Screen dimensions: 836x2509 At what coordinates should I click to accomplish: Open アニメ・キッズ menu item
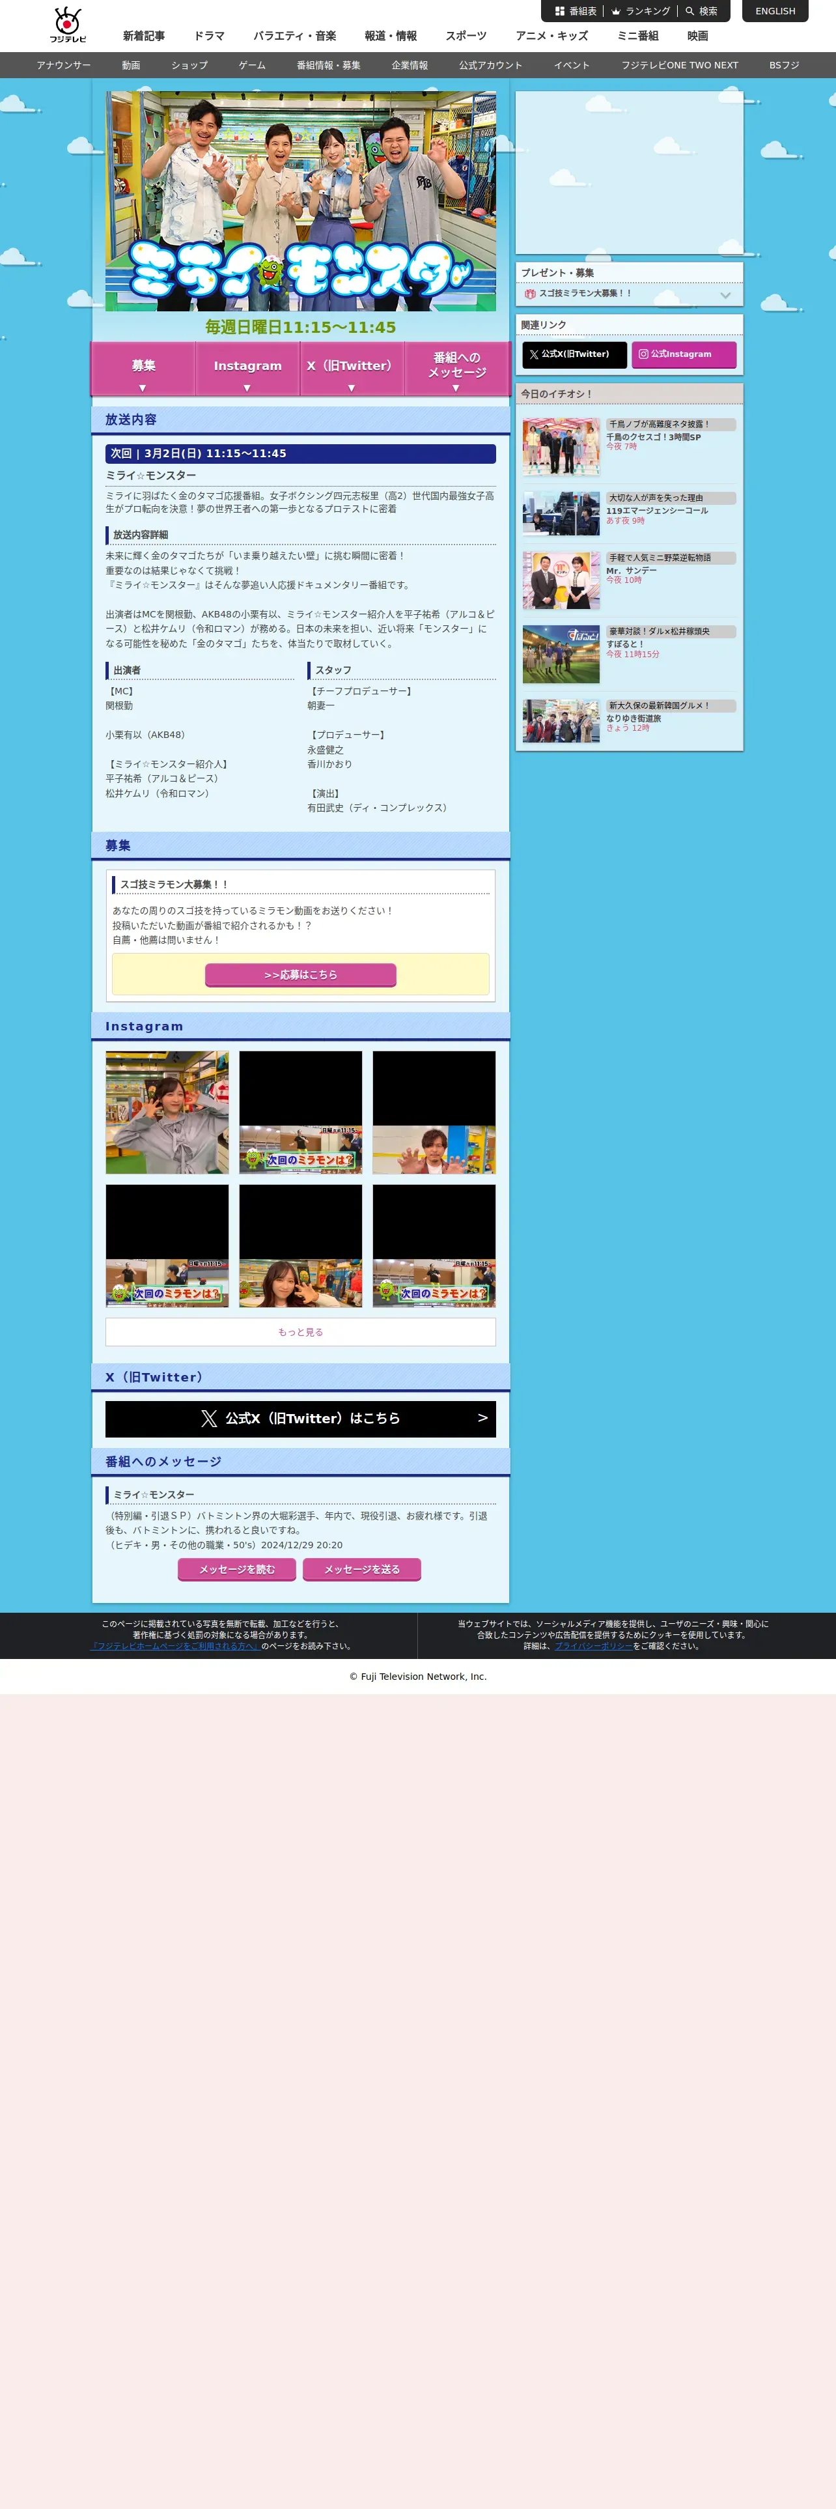pyautogui.click(x=552, y=36)
